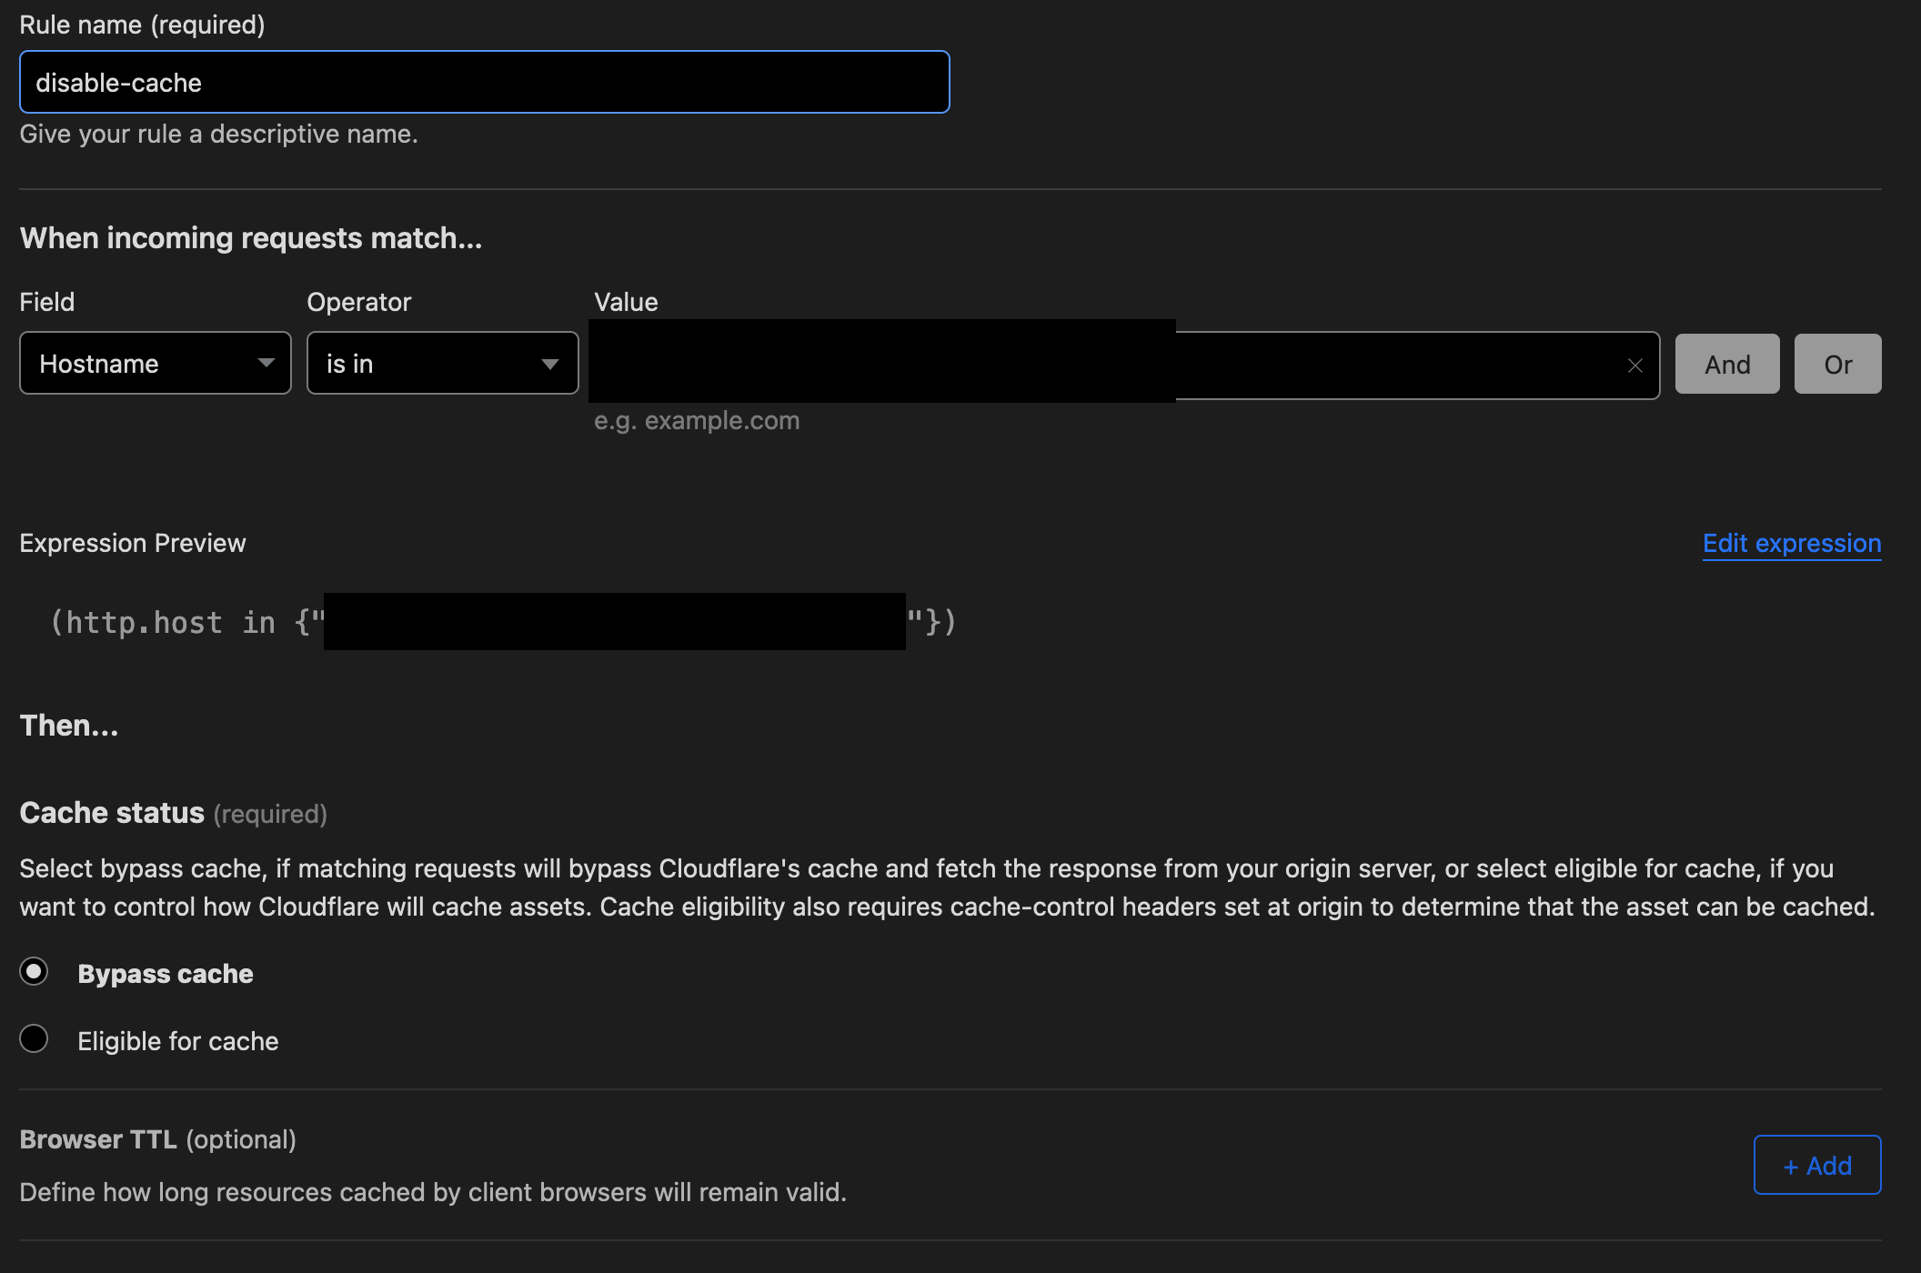Open the Edit expression link

[1791, 543]
